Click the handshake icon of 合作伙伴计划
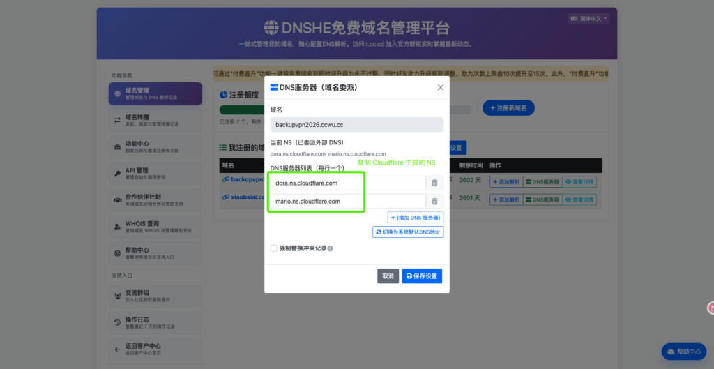Viewport: 714px width, 369px height. pyautogui.click(x=117, y=200)
